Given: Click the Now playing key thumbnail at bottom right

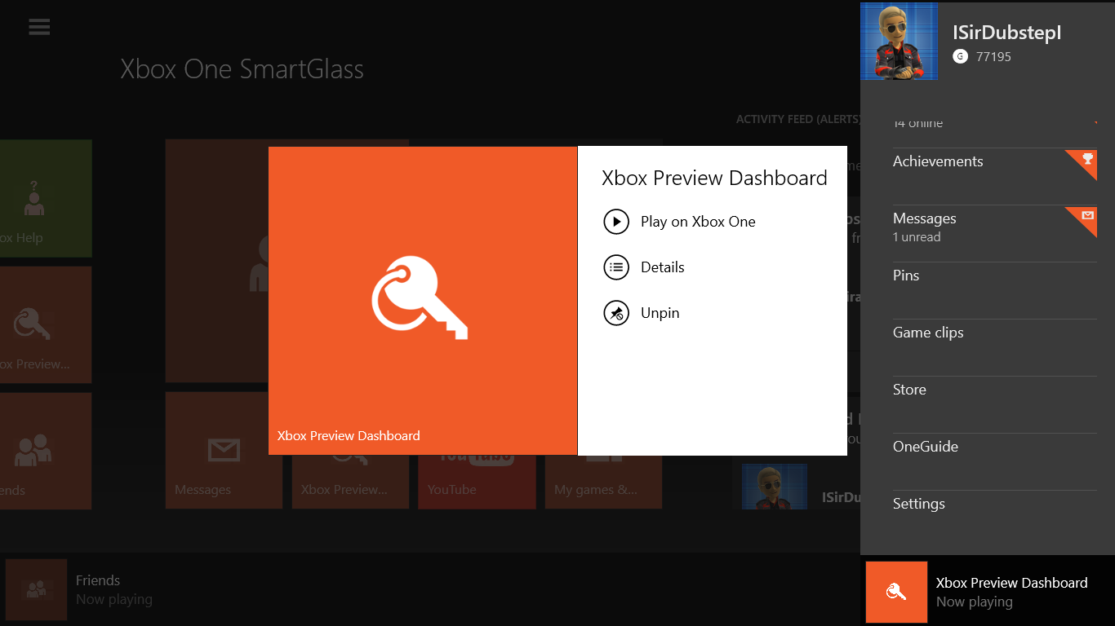Looking at the screenshot, I should 896,592.
